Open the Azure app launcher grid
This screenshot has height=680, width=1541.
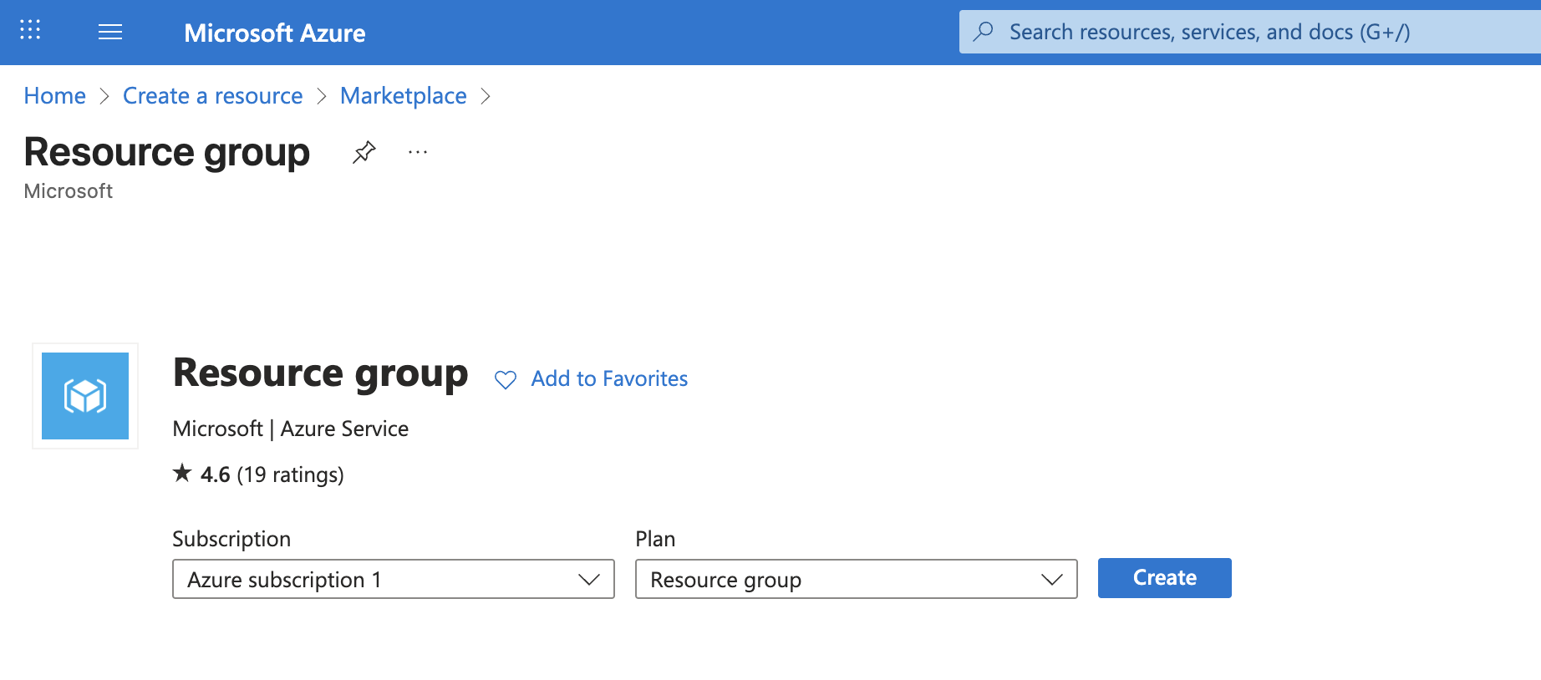(30, 30)
